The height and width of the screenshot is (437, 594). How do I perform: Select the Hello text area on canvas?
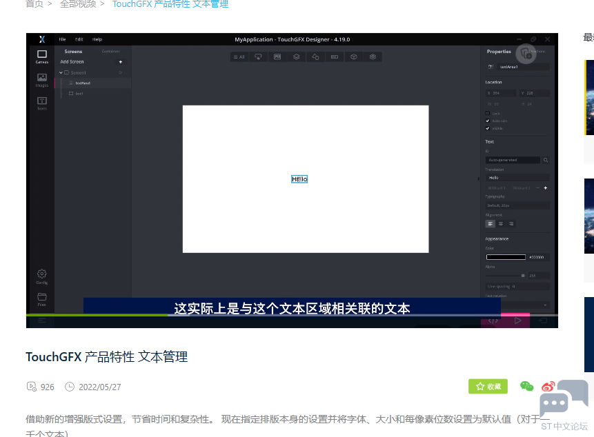(x=299, y=179)
